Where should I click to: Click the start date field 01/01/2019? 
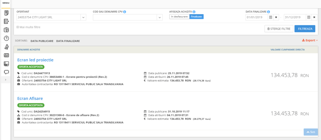(256, 17)
